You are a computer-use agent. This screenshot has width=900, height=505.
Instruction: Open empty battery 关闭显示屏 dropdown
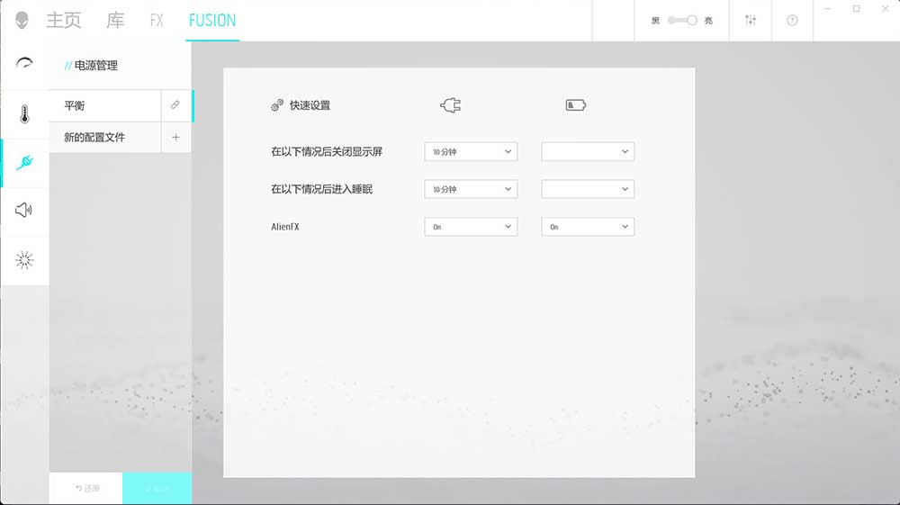click(588, 151)
